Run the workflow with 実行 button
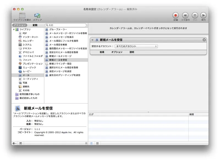 click(x=203, y=15)
